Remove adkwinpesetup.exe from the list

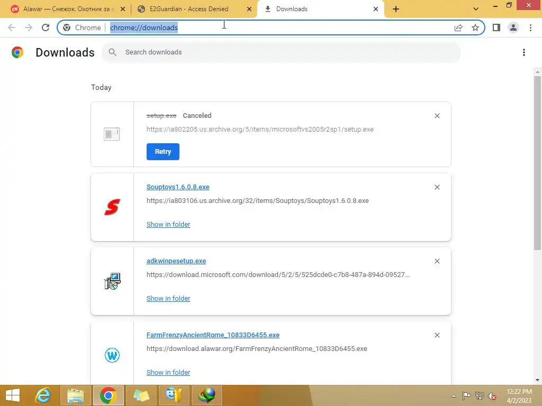437,261
